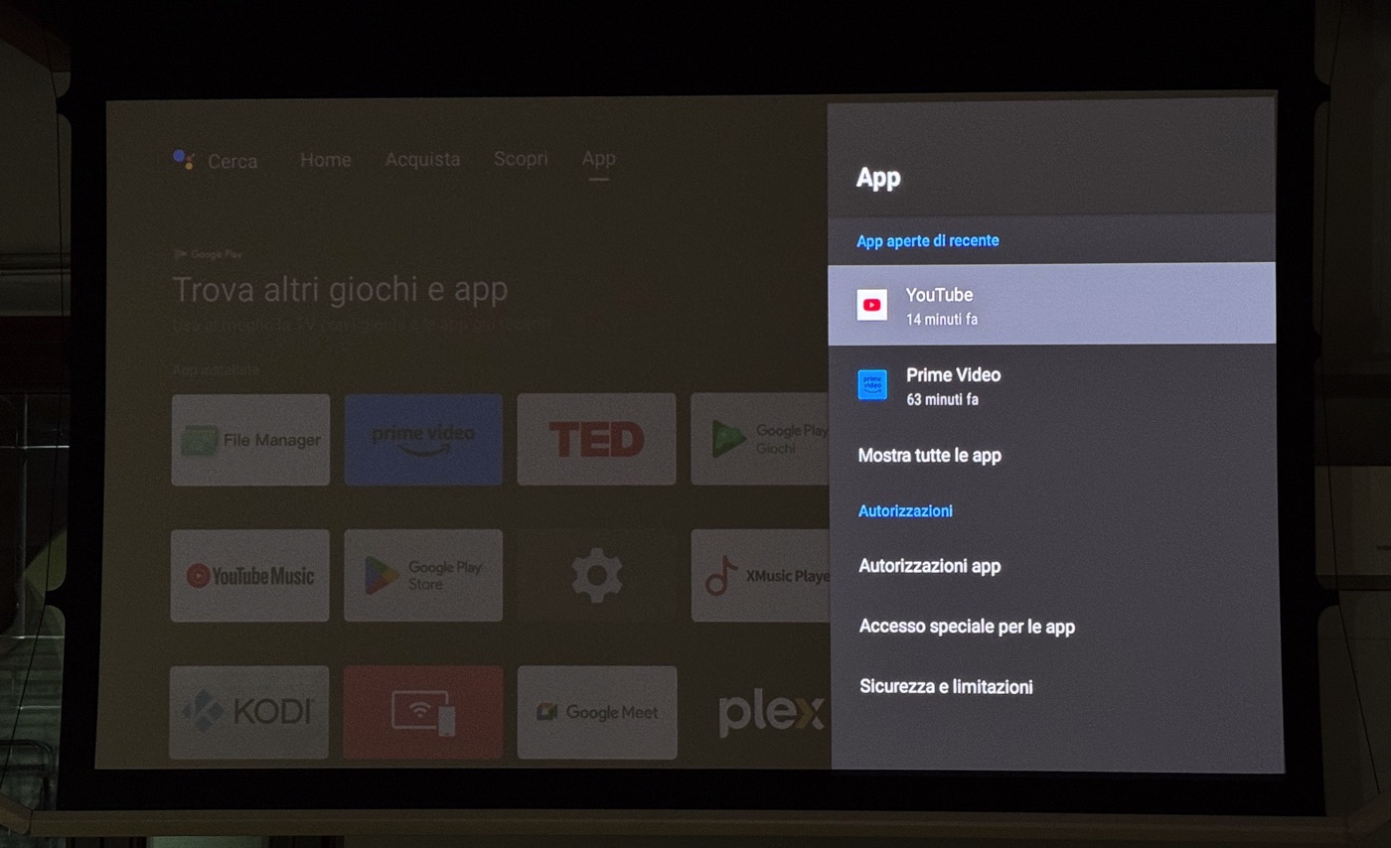Select YouTube in recently opened apps
The height and width of the screenshot is (848, 1391).
coord(1051,304)
